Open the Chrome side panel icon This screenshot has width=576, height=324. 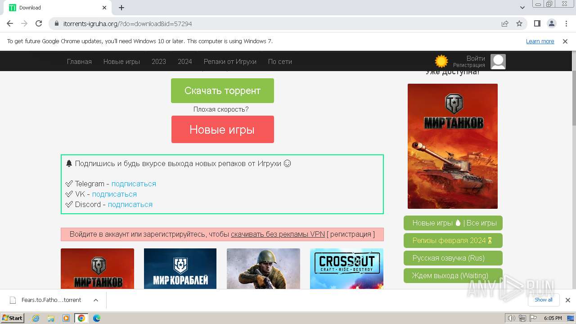(537, 23)
